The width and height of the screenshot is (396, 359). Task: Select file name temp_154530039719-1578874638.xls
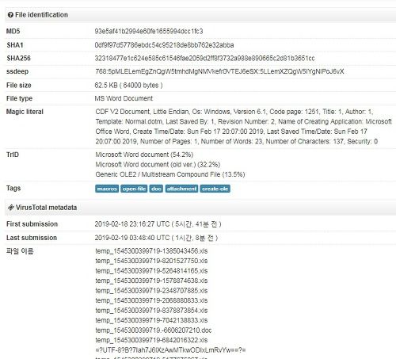(151, 281)
